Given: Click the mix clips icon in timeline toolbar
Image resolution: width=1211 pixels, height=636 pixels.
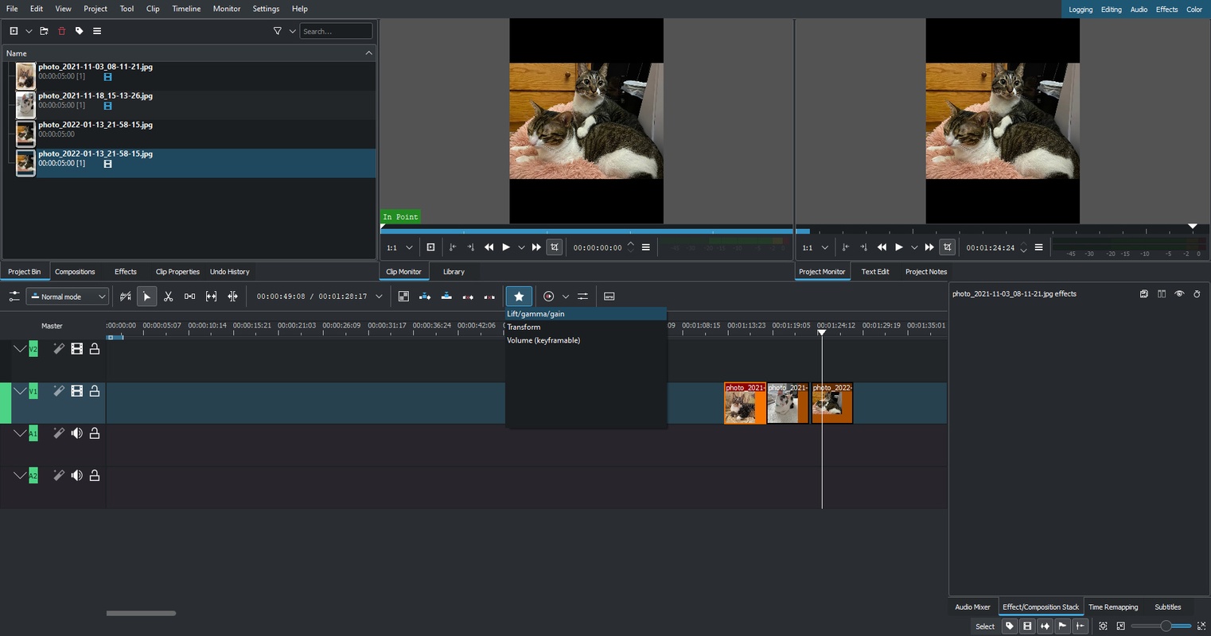Looking at the screenshot, I should [x=403, y=297].
